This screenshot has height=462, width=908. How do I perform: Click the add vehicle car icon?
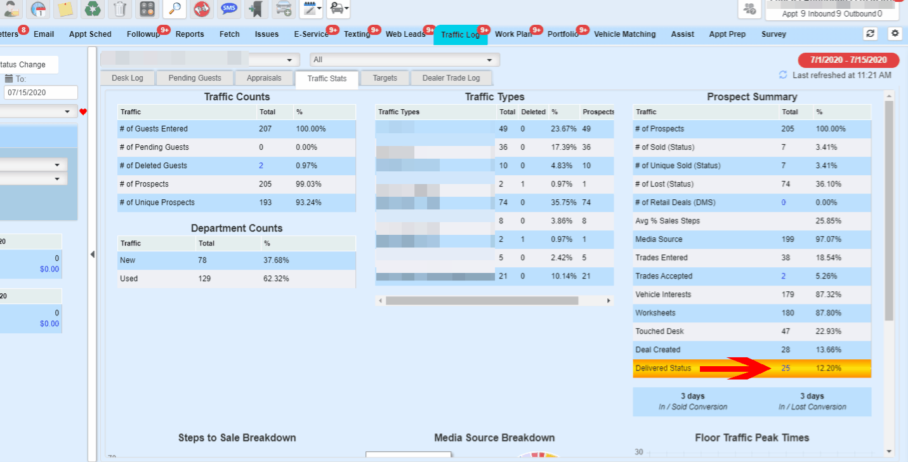[x=283, y=9]
